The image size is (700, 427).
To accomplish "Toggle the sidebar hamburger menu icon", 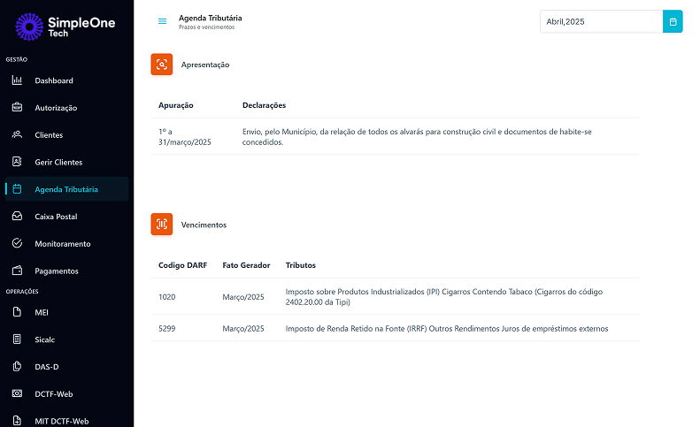I will [162, 21].
